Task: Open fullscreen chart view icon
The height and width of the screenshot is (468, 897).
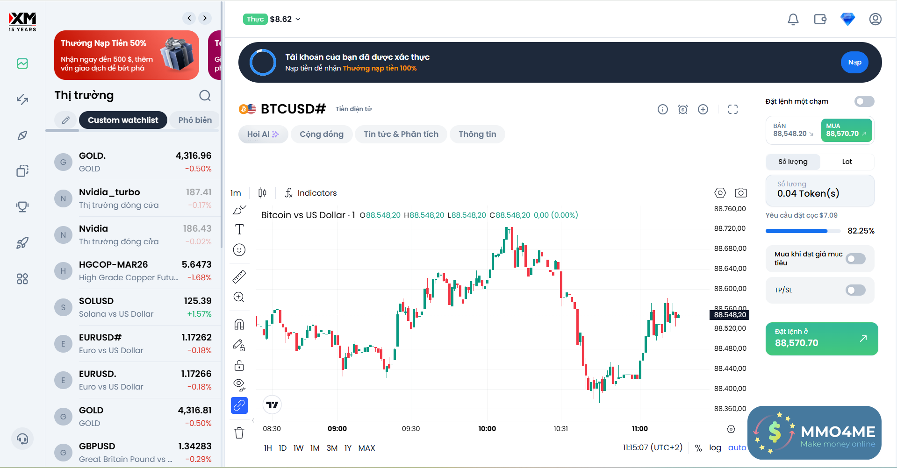Action: point(732,109)
